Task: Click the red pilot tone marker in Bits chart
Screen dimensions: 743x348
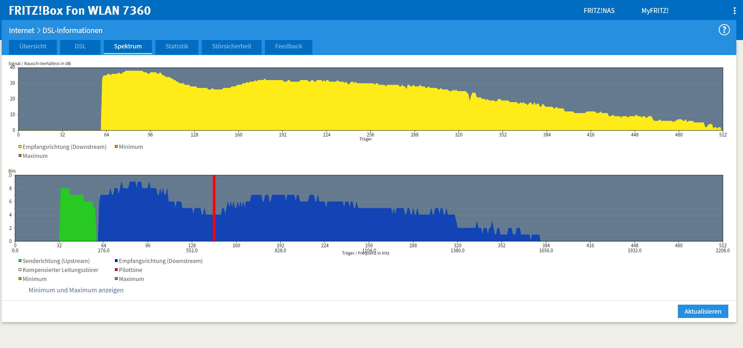Action: (x=214, y=208)
